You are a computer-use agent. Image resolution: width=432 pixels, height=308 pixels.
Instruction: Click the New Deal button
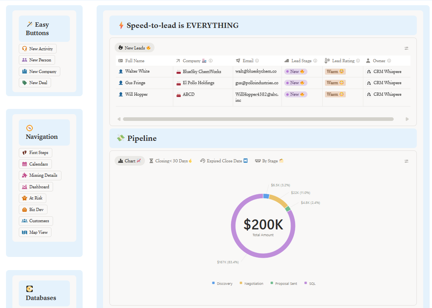coord(35,83)
